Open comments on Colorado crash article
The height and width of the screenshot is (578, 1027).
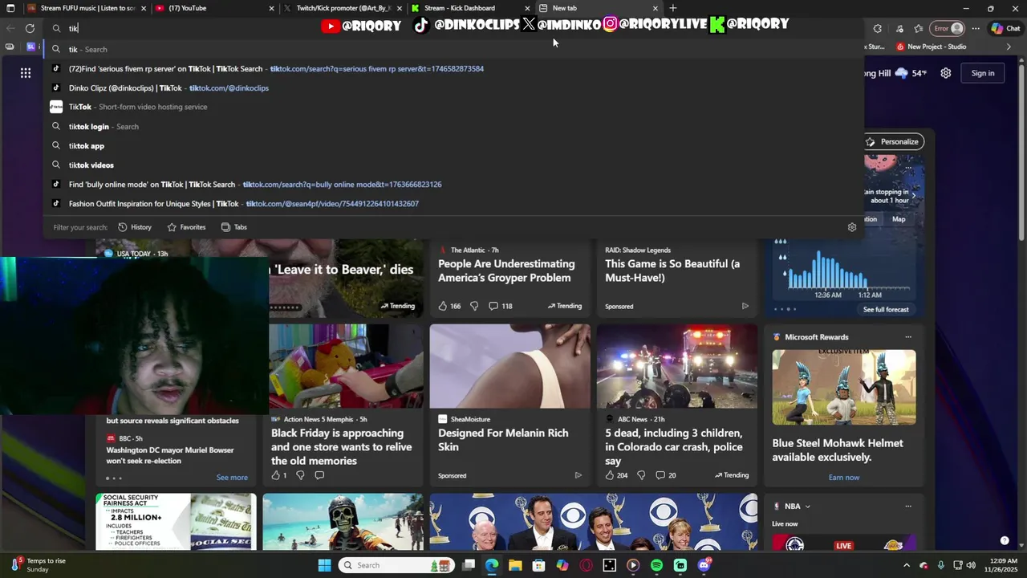666,475
